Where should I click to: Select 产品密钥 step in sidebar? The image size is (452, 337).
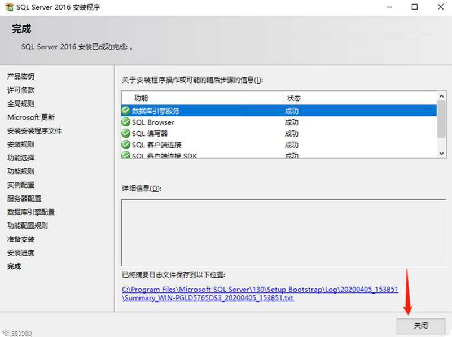[21, 76]
